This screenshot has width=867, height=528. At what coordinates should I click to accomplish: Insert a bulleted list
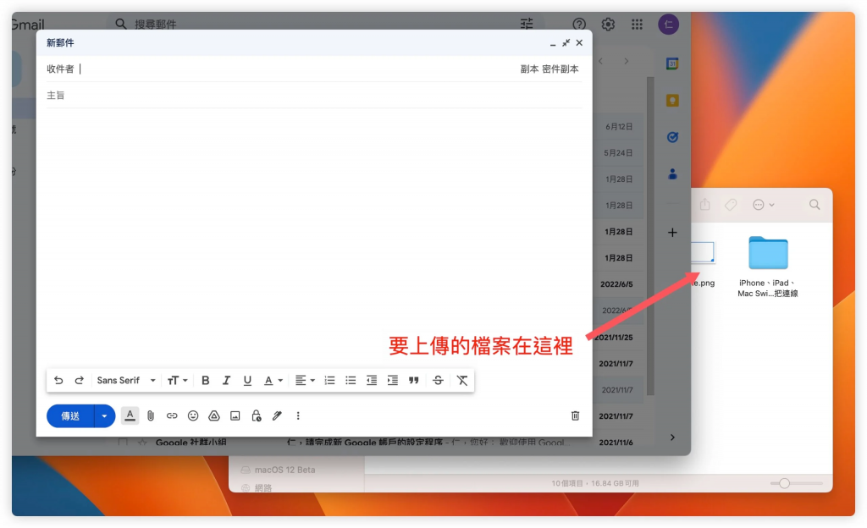tap(351, 380)
